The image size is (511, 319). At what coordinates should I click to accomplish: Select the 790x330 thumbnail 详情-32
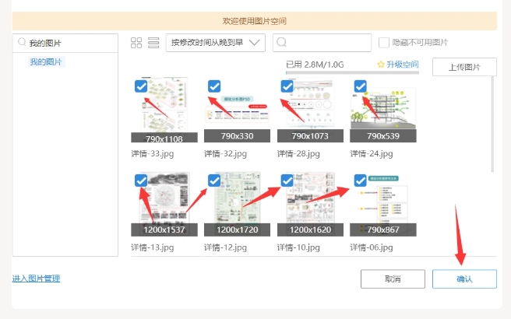(x=238, y=110)
